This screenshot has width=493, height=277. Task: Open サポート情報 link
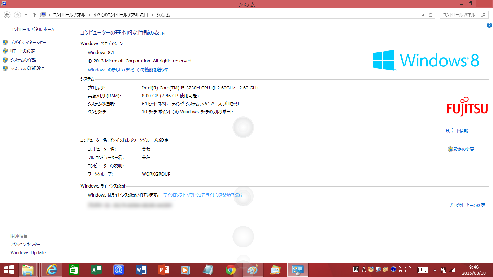[457, 131]
